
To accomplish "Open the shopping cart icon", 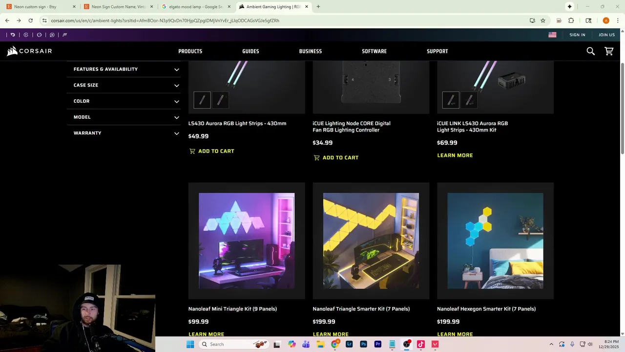I will tap(609, 51).
